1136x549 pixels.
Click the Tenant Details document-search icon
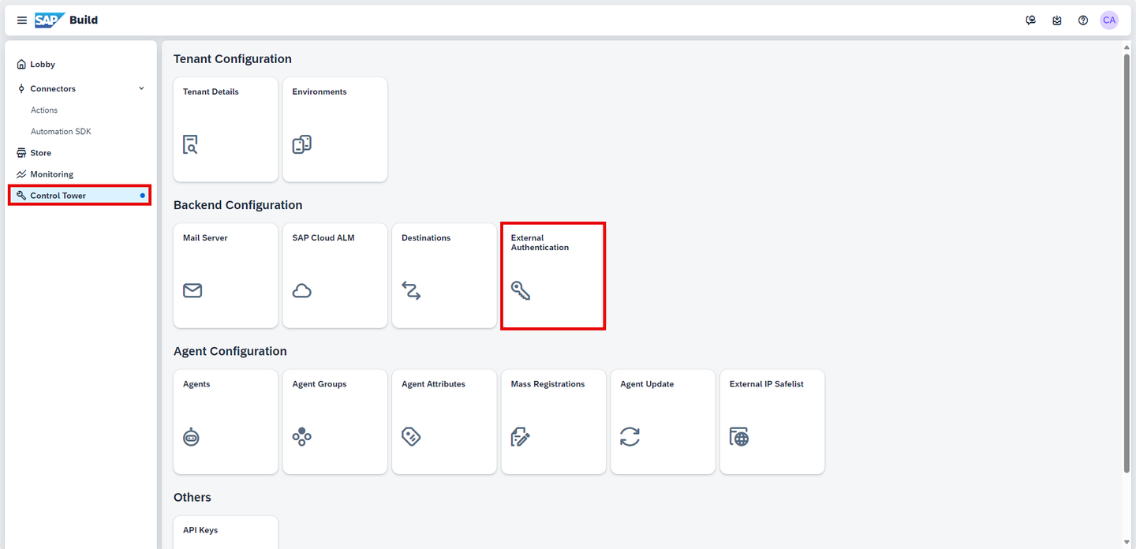(190, 144)
